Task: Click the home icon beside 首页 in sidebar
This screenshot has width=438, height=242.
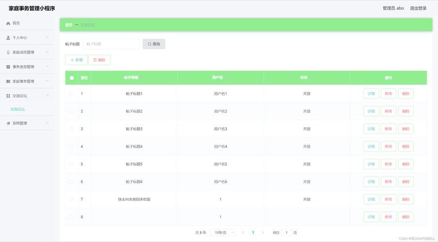Action: (8, 23)
